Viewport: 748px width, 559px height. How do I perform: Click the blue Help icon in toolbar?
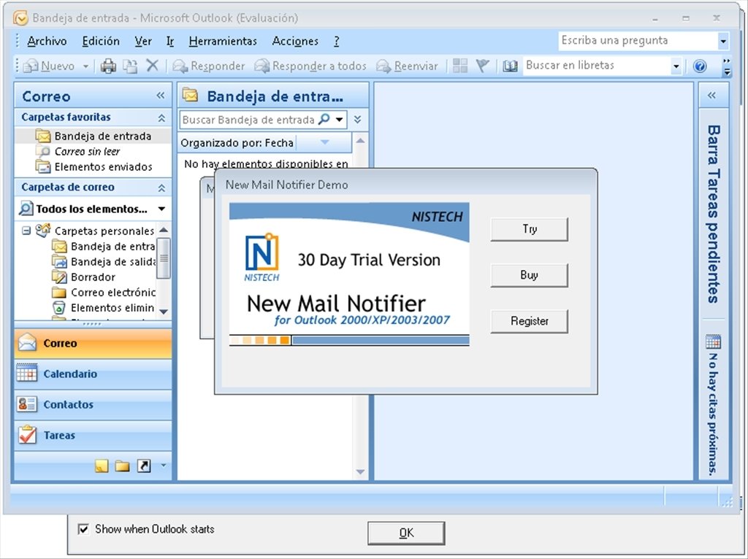coord(700,66)
